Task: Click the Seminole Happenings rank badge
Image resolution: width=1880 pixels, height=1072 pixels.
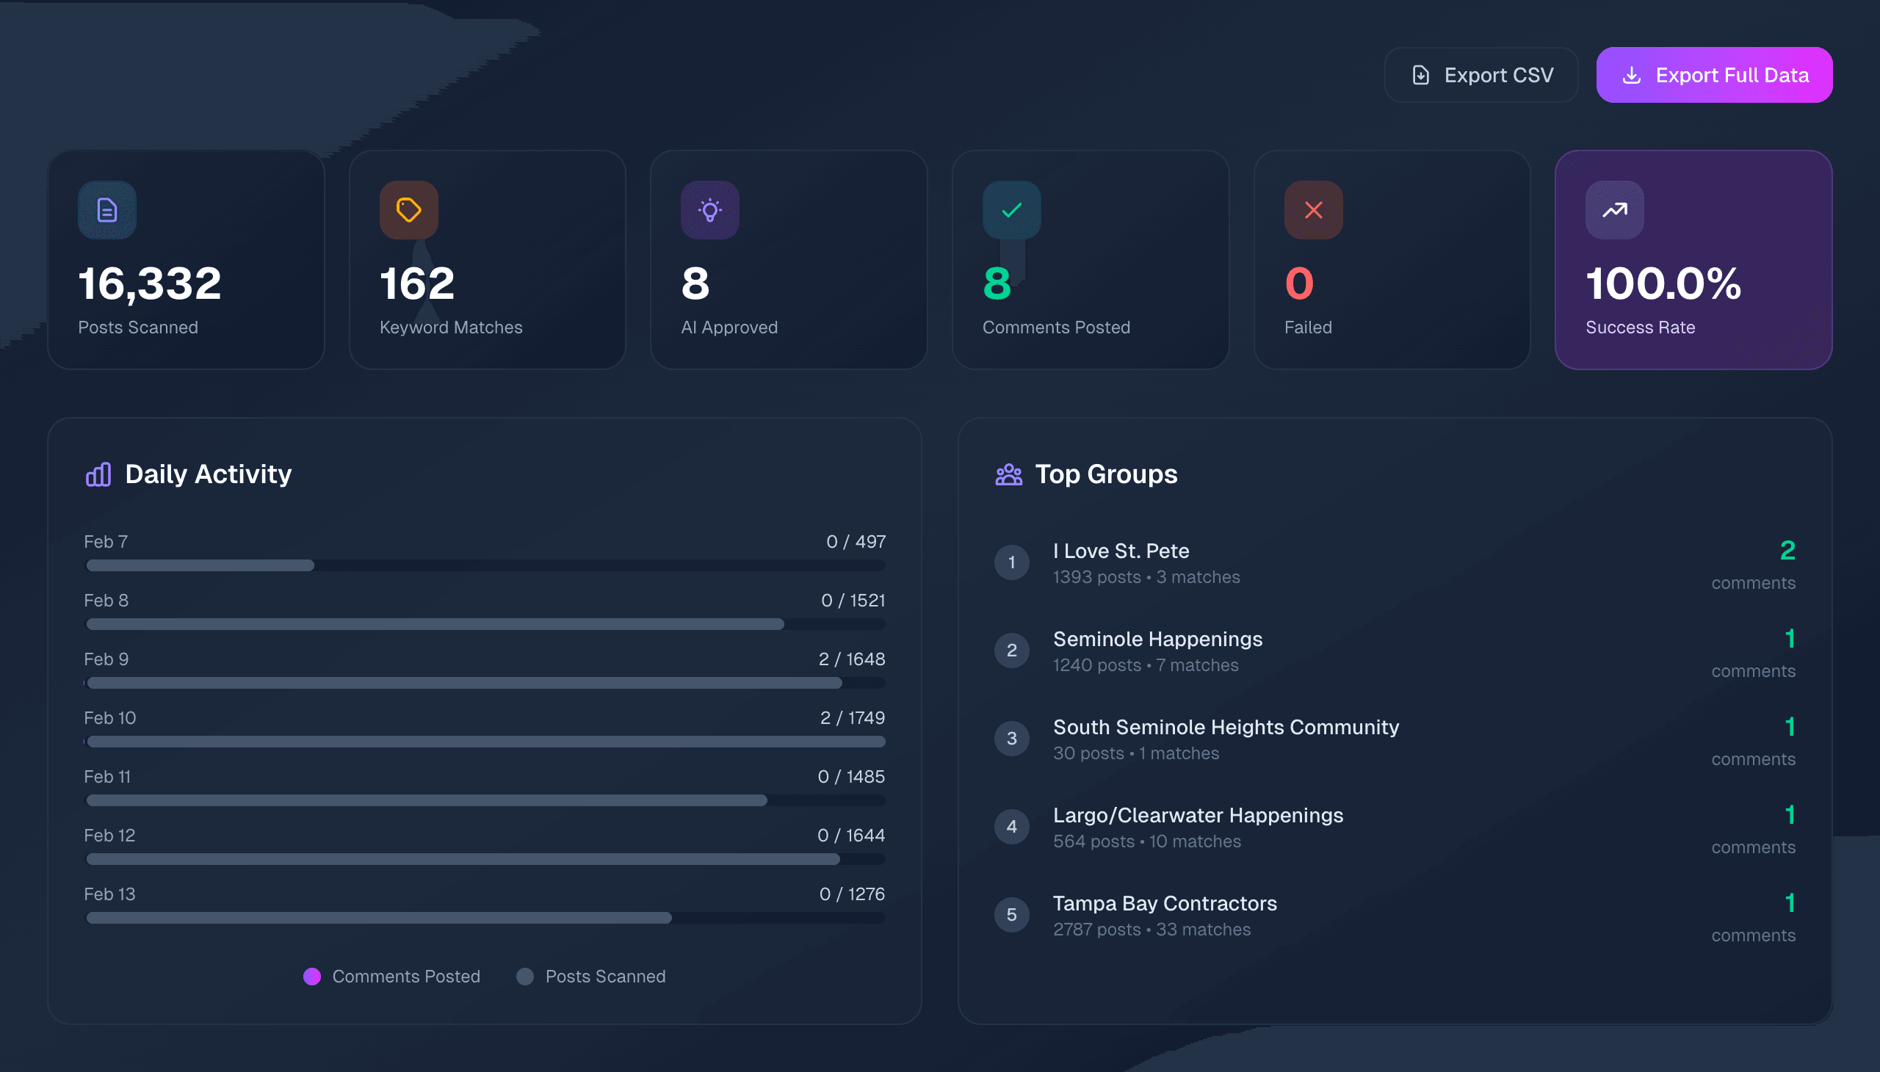Action: tap(1012, 649)
